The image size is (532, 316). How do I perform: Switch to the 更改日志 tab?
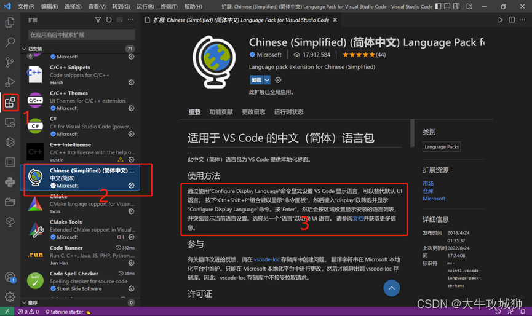pos(253,112)
